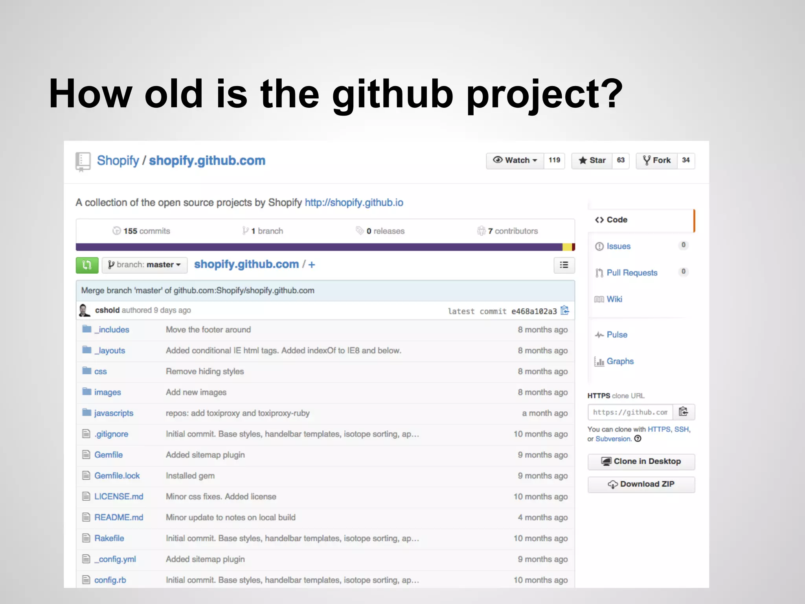Star the repository
The width and height of the screenshot is (805, 604).
tap(592, 160)
